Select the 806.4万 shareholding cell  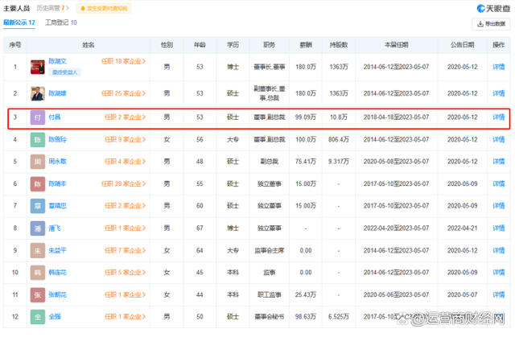[339, 139]
